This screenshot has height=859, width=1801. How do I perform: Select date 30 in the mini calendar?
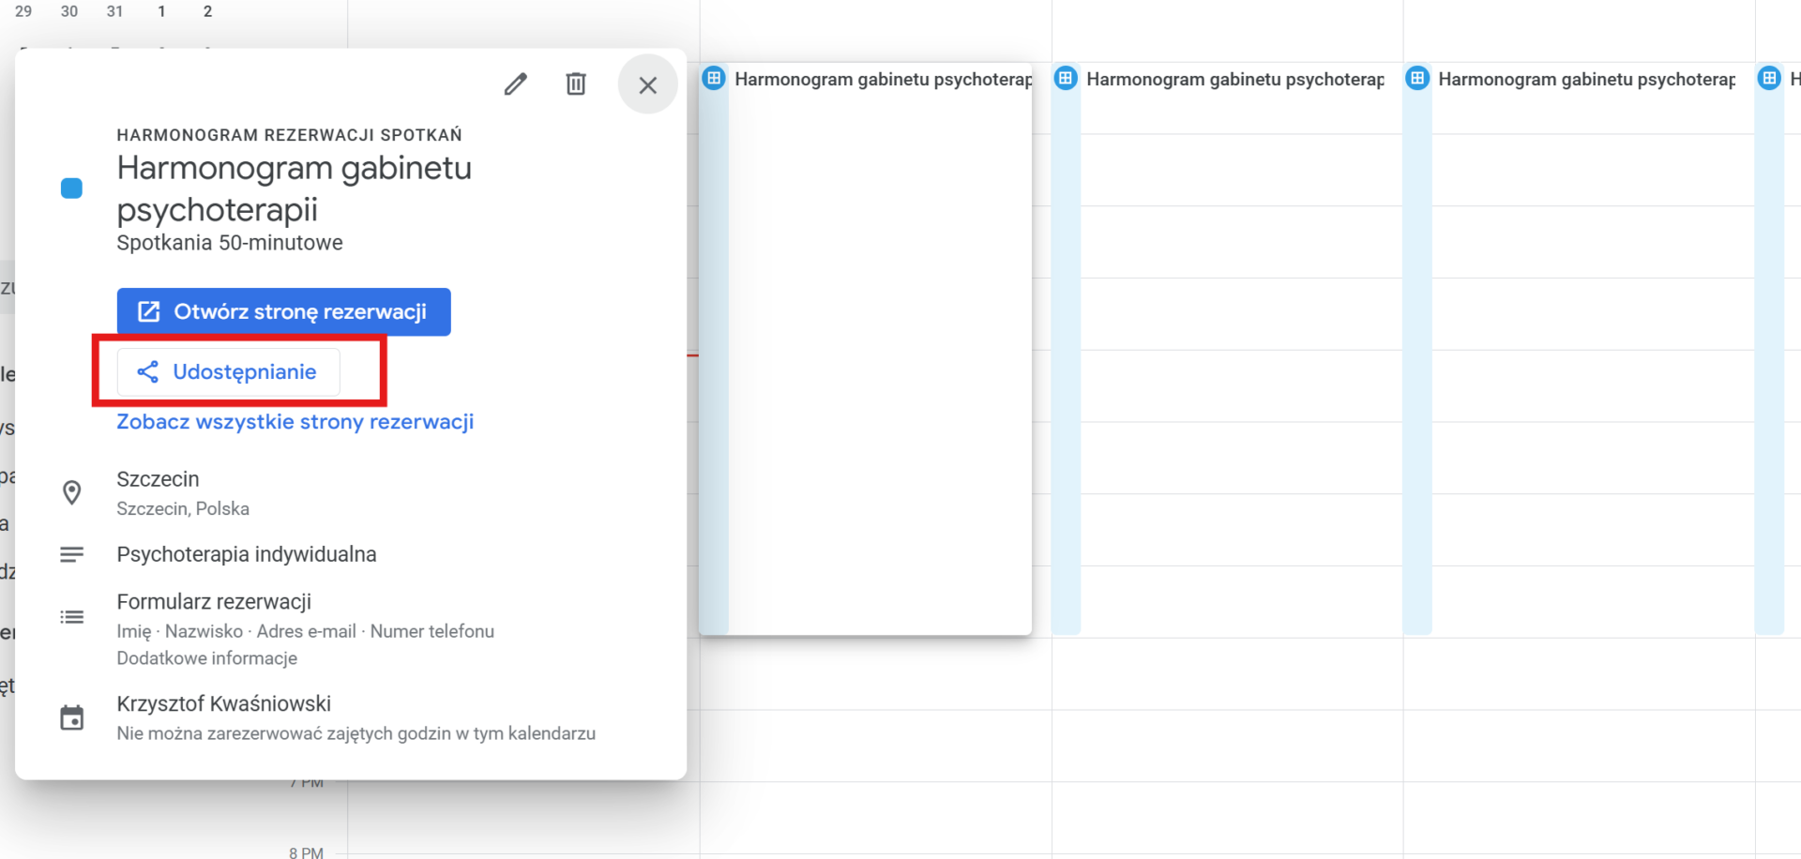click(69, 11)
